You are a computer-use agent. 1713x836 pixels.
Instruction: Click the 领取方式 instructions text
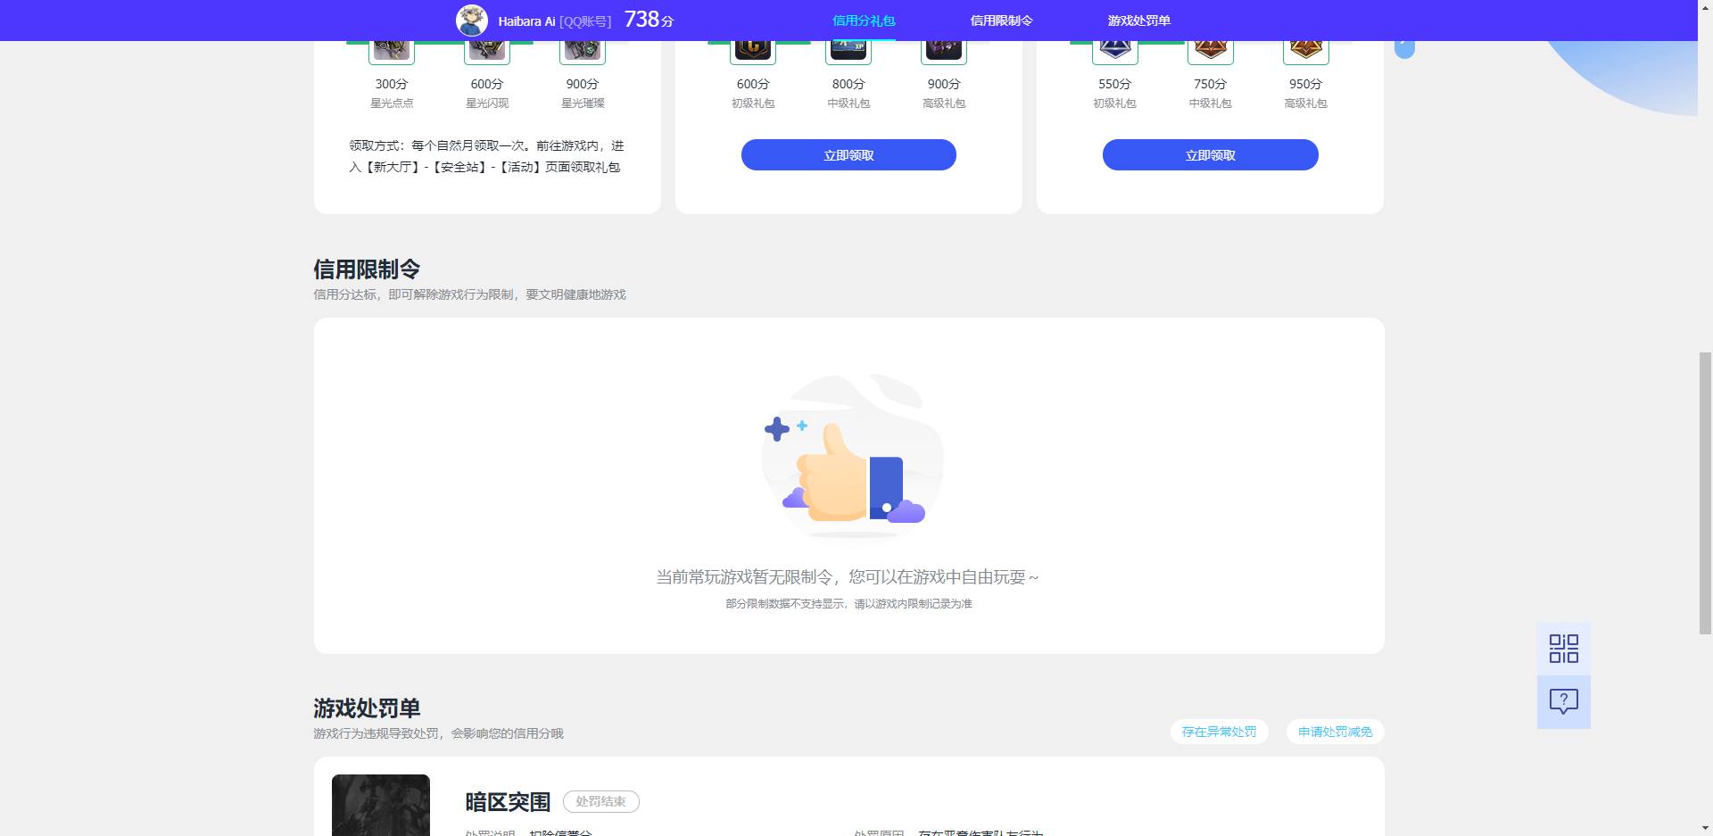(x=486, y=156)
